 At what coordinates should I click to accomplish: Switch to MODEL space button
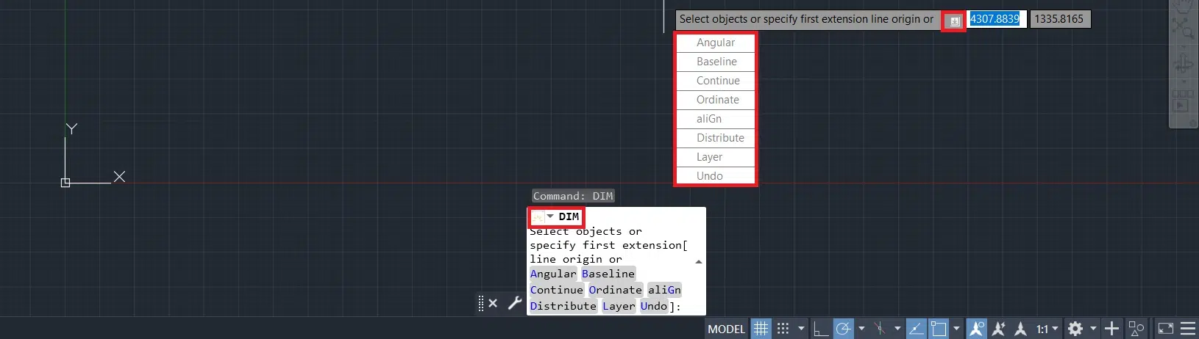(726, 329)
